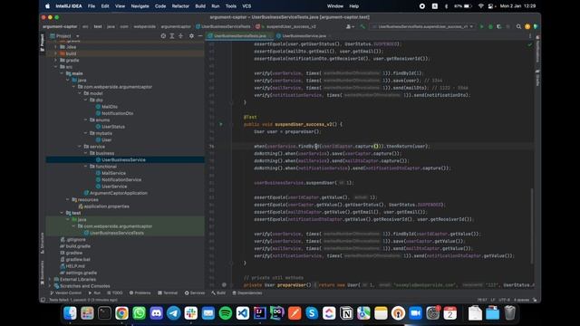Open the Tools menu

click(x=231, y=6)
